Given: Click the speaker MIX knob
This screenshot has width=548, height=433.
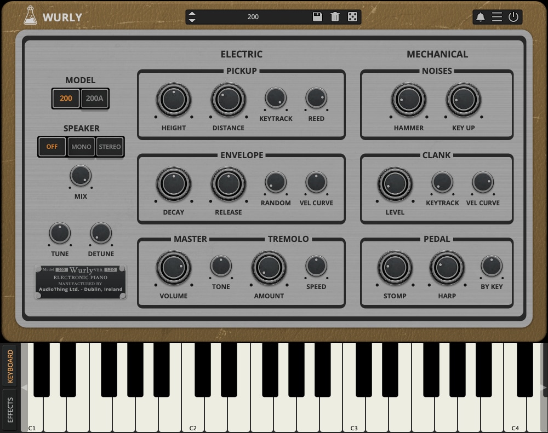Looking at the screenshot, I should [81, 176].
